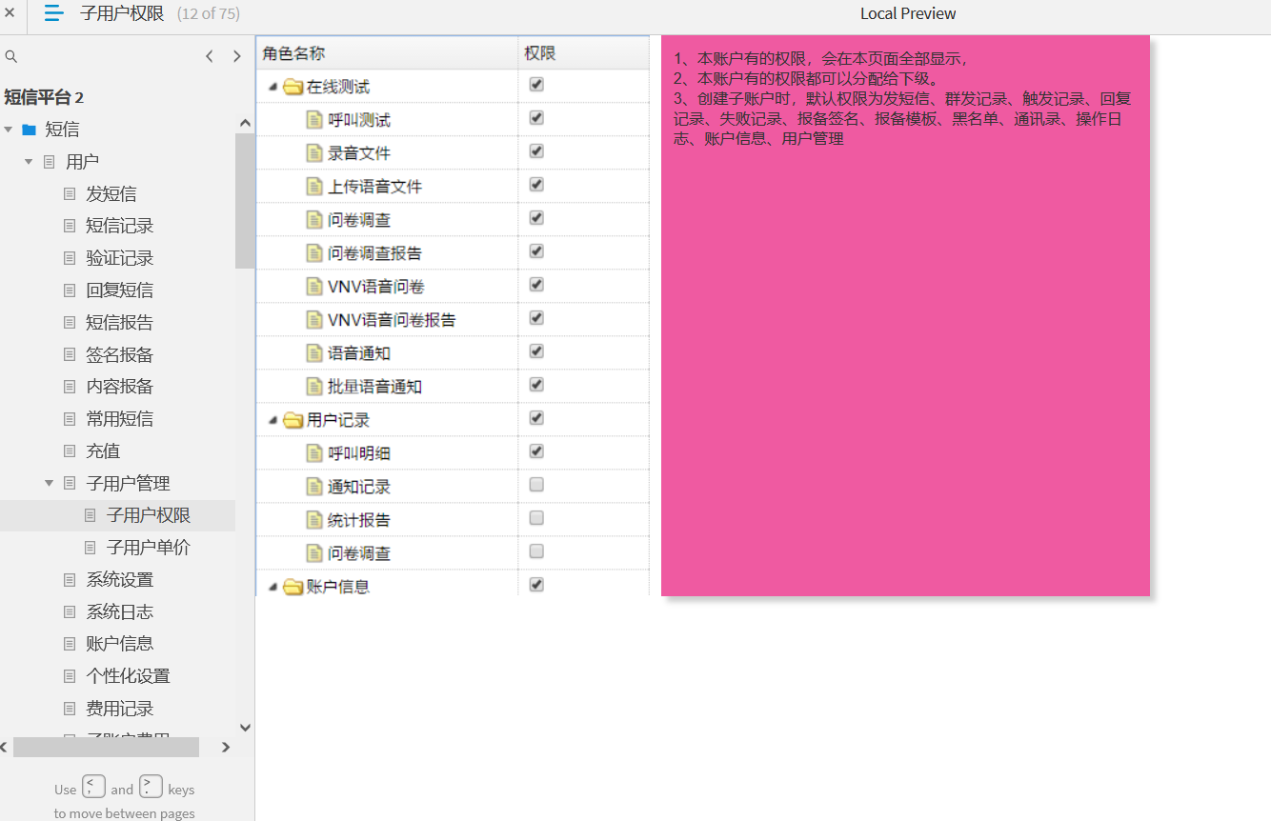This screenshot has width=1271, height=821.
Task: Click the document icon beside 统计报告
Action: coord(314,520)
